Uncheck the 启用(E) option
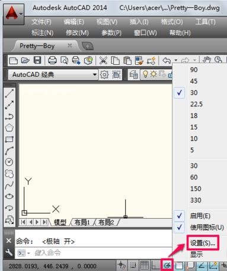227x271 pixels. click(x=200, y=216)
